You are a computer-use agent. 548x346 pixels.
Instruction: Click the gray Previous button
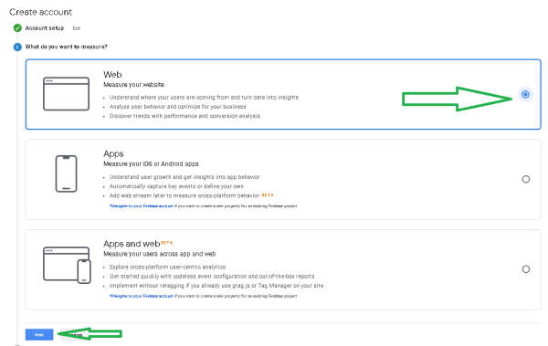pos(75,334)
